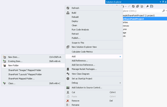This screenshot has height=107, width=167.
Task: Click the Manage NuGet Packages icon
Action: point(68,69)
